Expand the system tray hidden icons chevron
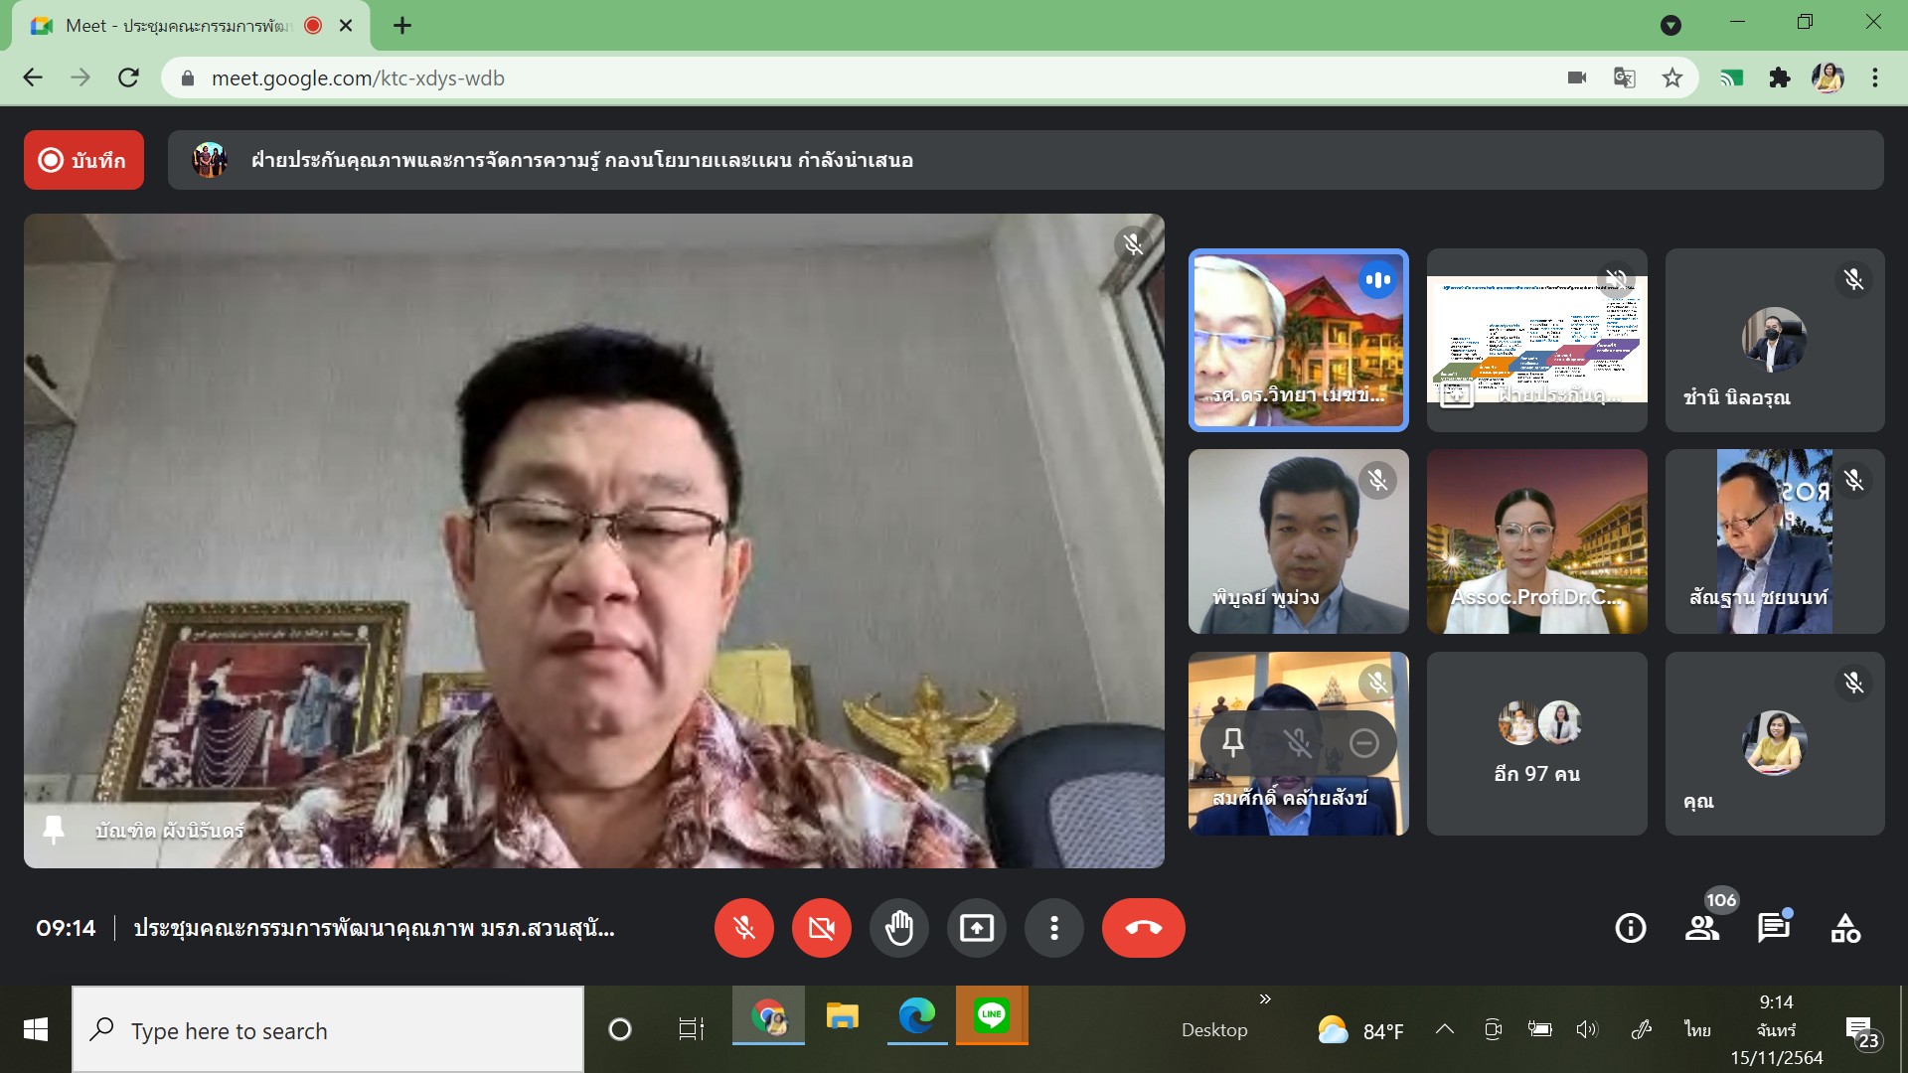This screenshot has width=1908, height=1073. 1445,1029
